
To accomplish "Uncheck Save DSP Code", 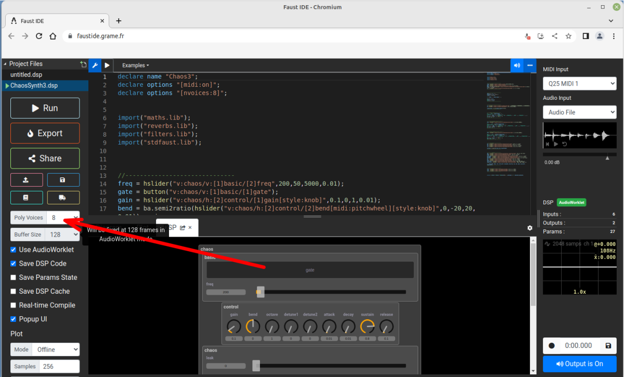I will pos(14,264).
